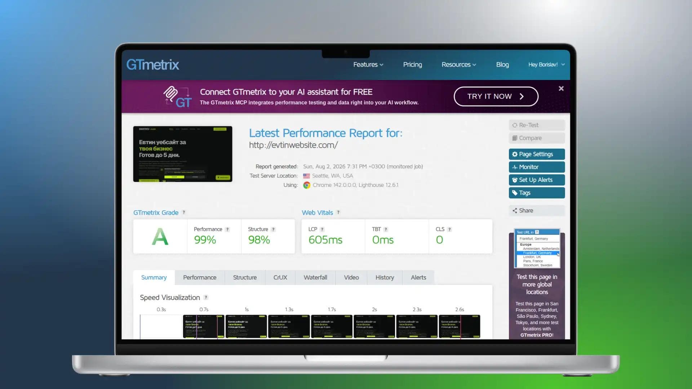The image size is (692, 389).
Task: Click the GTmetrix Grade help icon
Action: 184,213
